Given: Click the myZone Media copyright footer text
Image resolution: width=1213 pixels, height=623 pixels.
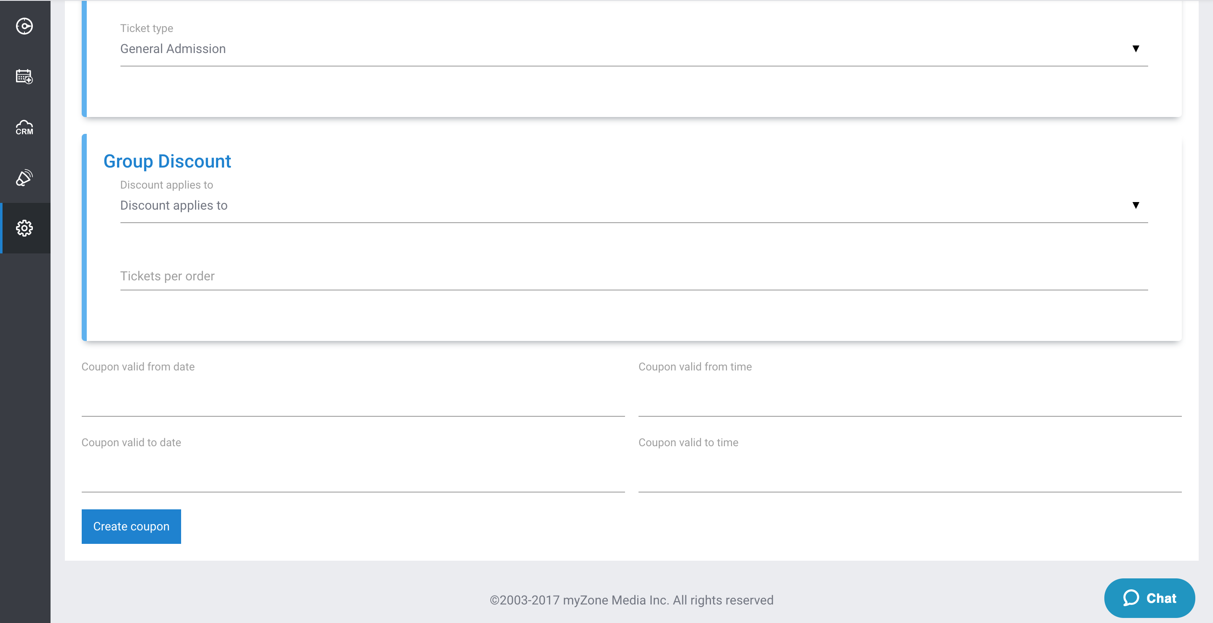Looking at the screenshot, I should [631, 600].
